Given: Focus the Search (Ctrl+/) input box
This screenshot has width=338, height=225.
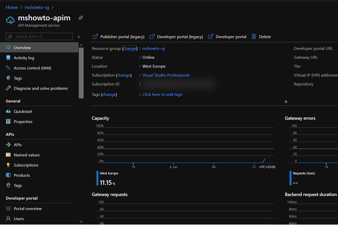Looking at the screenshot, I should click(x=39, y=37).
